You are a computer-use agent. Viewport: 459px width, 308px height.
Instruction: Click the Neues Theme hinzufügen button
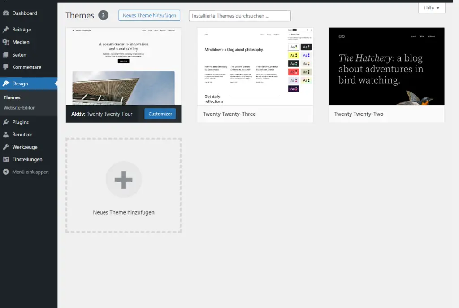coord(149,15)
